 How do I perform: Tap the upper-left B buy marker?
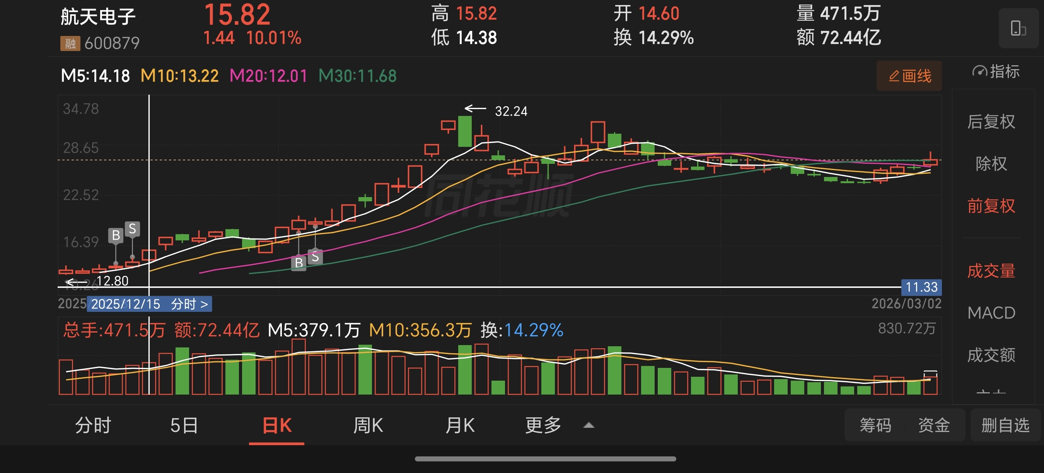coord(116,235)
